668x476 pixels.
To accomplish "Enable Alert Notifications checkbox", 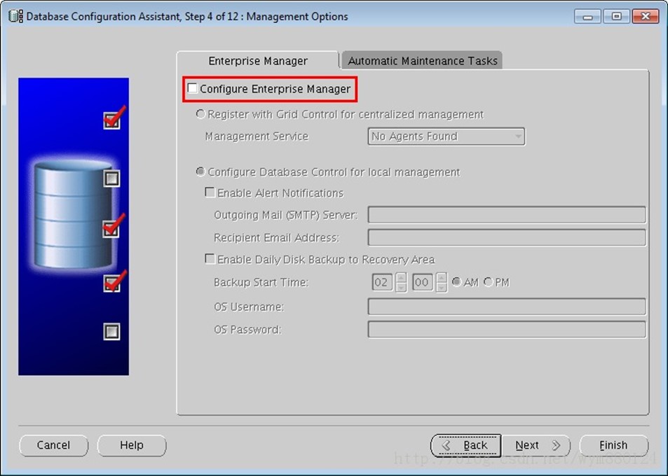I will tap(210, 192).
